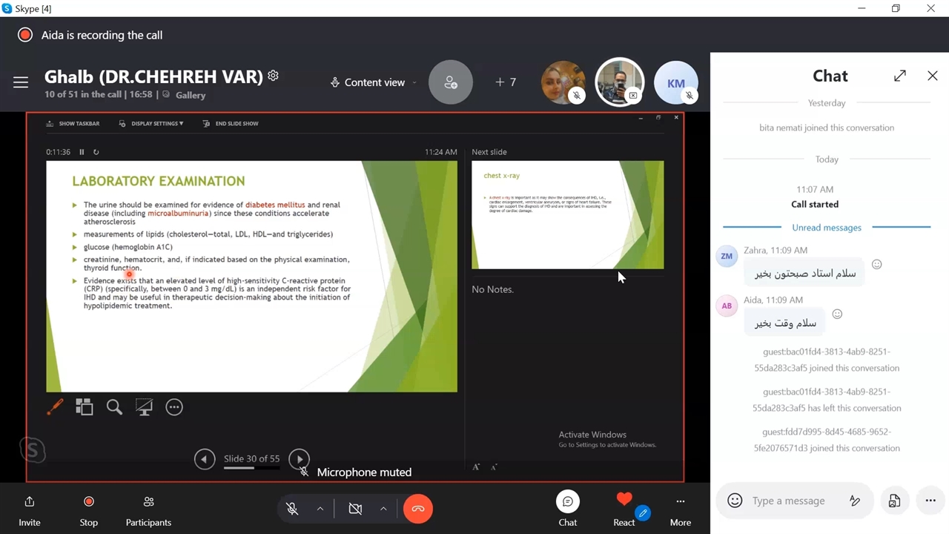Unmute the microphone button
The height and width of the screenshot is (534, 949).
pyautogui.click(x=292, y=509)
